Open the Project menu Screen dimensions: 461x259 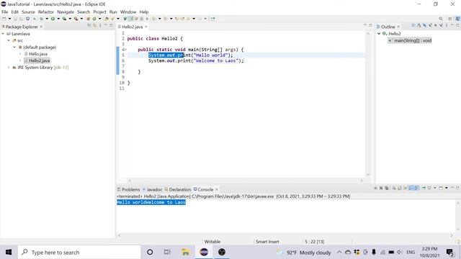pos(99,12)
